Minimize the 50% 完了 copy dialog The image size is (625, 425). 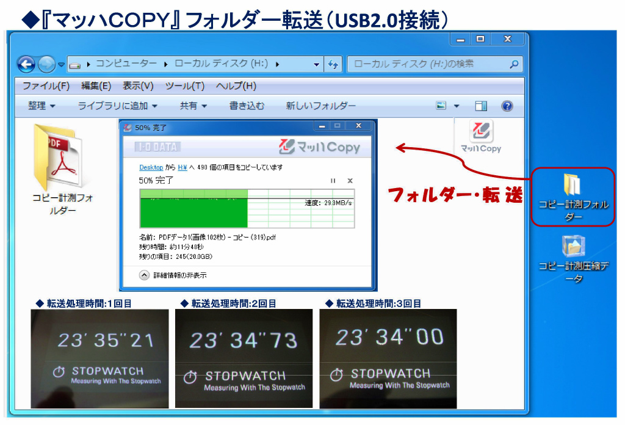322,126
